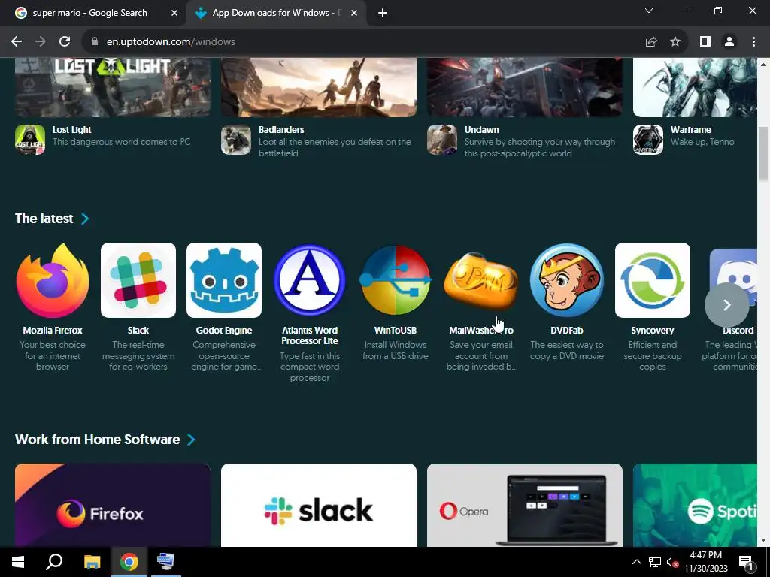Open the Badlanders game banner image
The height and width of the screenshot is (577, 770).
pos(319,87)
